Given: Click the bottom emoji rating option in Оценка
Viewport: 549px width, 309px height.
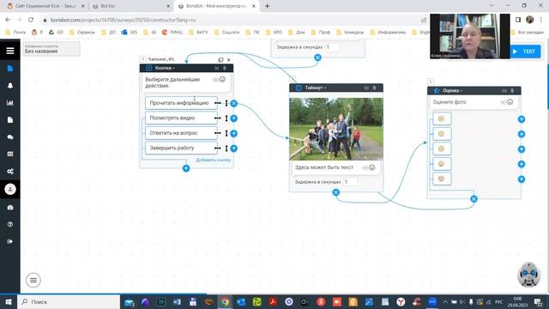Looking at the screenshot, I should (442, 179).
